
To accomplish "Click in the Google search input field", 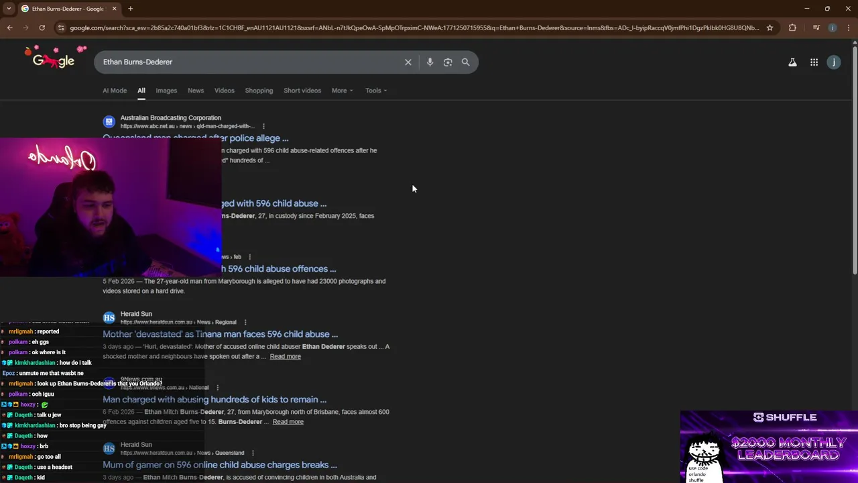I will pyautogui.click(x=248, y=62).
